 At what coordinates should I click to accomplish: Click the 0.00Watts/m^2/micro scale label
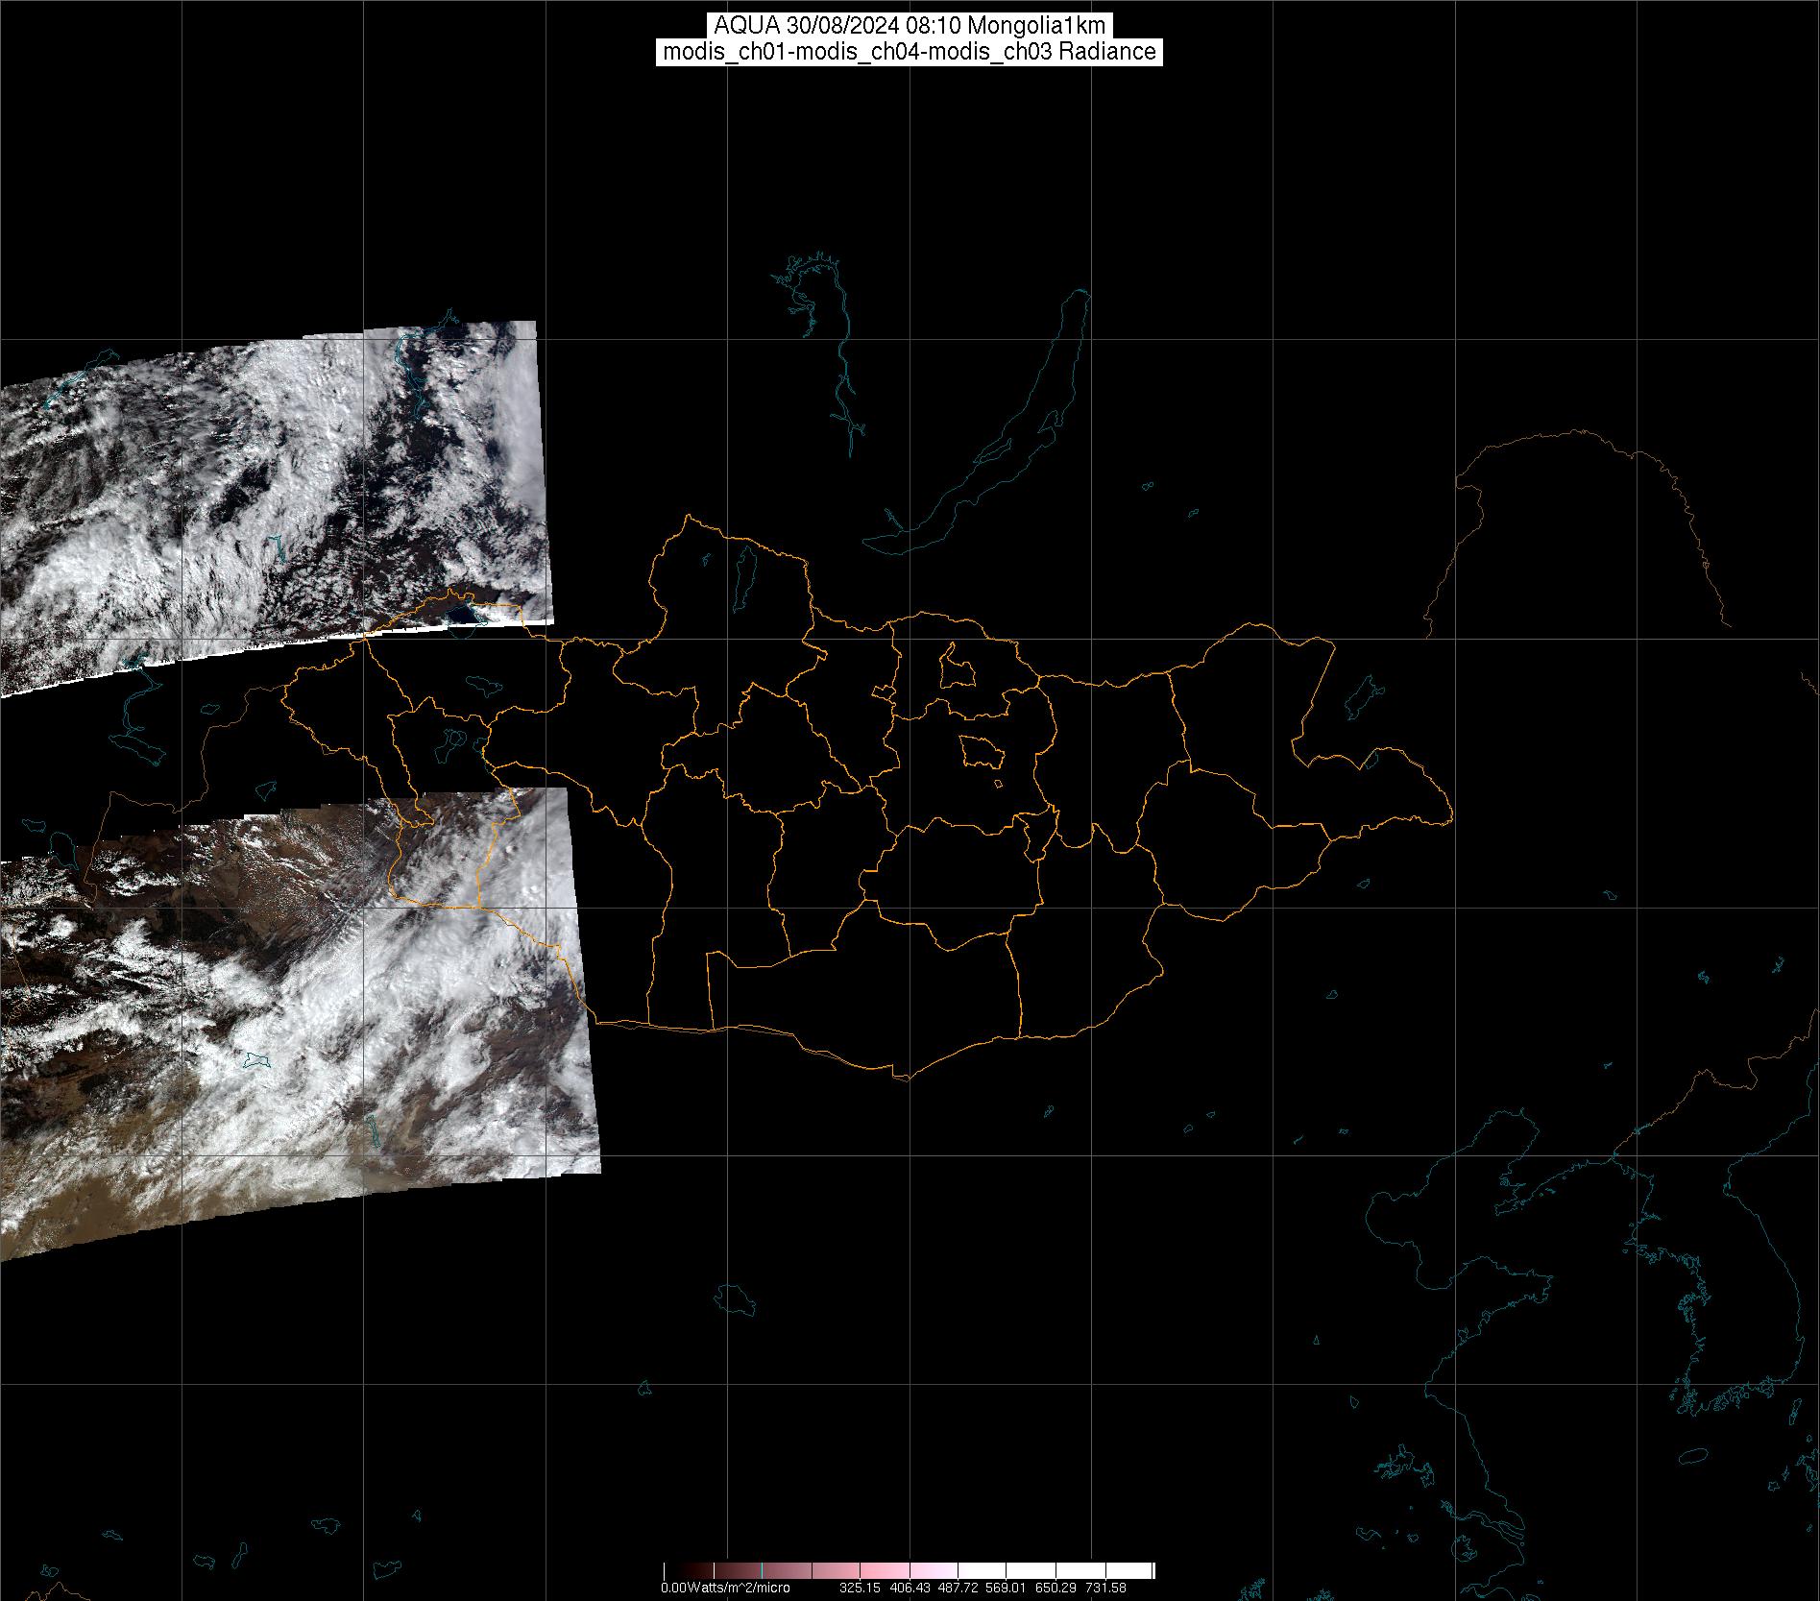click(725, 1588)
